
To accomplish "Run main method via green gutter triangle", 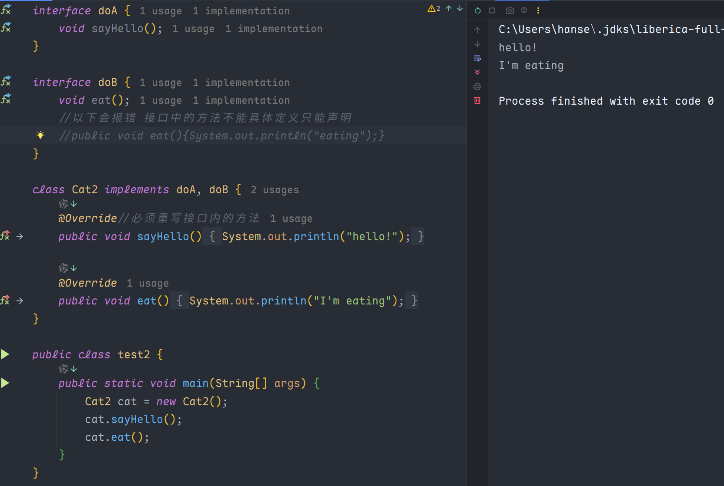I will 5,383.
